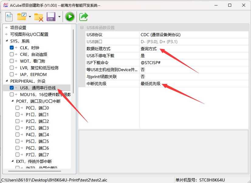Viewport: 251px width, 183px height.
Task: Select the CLK，时钟 tree label
Action: (x=29, y=48)
